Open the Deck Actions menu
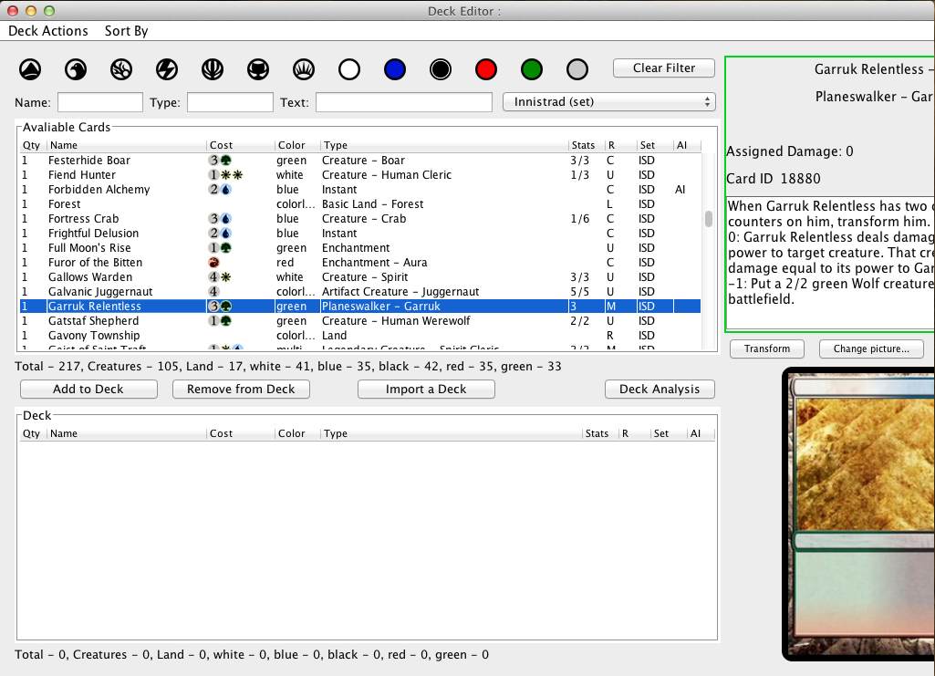 [48, 31]
